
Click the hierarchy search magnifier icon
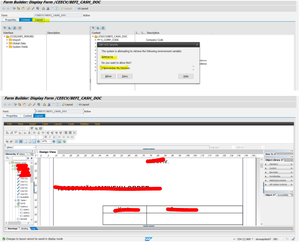(8, 158)
